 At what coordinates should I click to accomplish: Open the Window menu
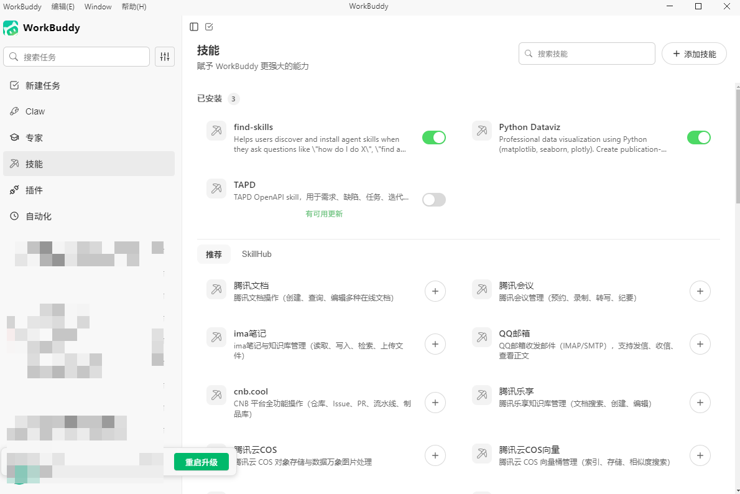[x=98, y=7]
